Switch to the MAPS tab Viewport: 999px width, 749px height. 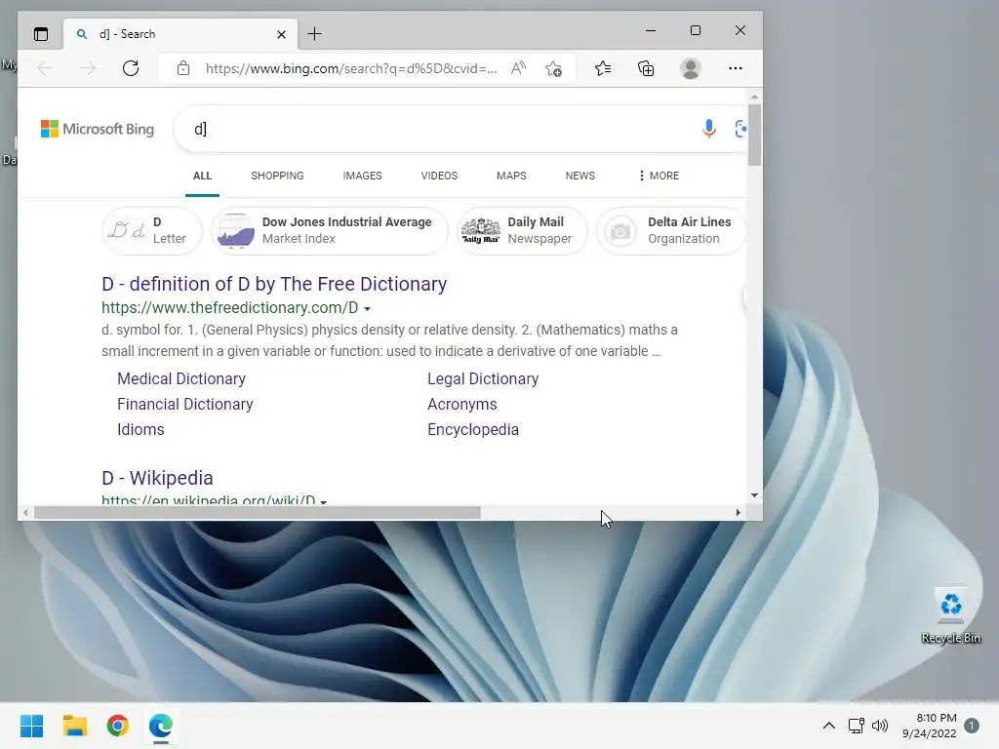(511, 176)
